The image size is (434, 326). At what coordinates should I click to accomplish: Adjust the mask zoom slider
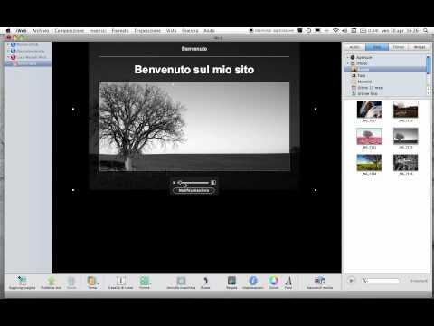193,183
